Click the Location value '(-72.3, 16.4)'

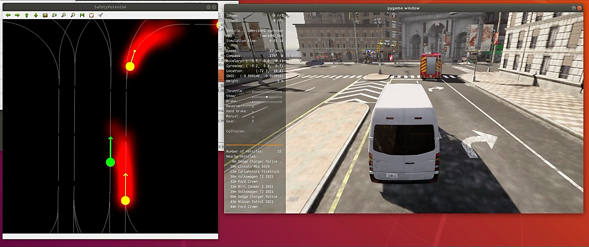click(x=269, y=71)
